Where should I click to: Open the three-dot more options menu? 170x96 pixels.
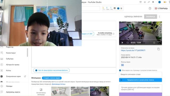pyautogui.click(x=159, y=17)
